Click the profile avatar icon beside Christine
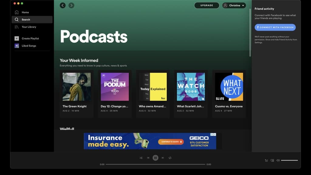 pos(225,5)
